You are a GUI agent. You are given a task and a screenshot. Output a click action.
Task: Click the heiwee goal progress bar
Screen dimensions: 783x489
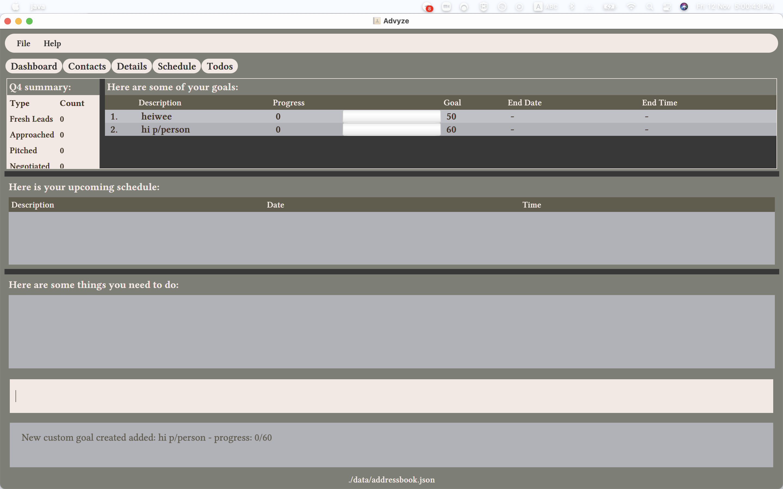pyautogui.click(x=391, y=117)
